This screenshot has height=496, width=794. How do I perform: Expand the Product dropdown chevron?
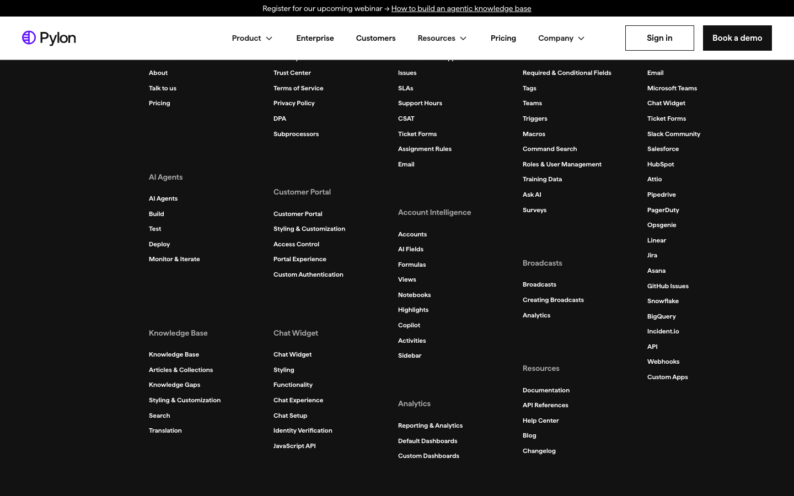(x=269, y=39)
